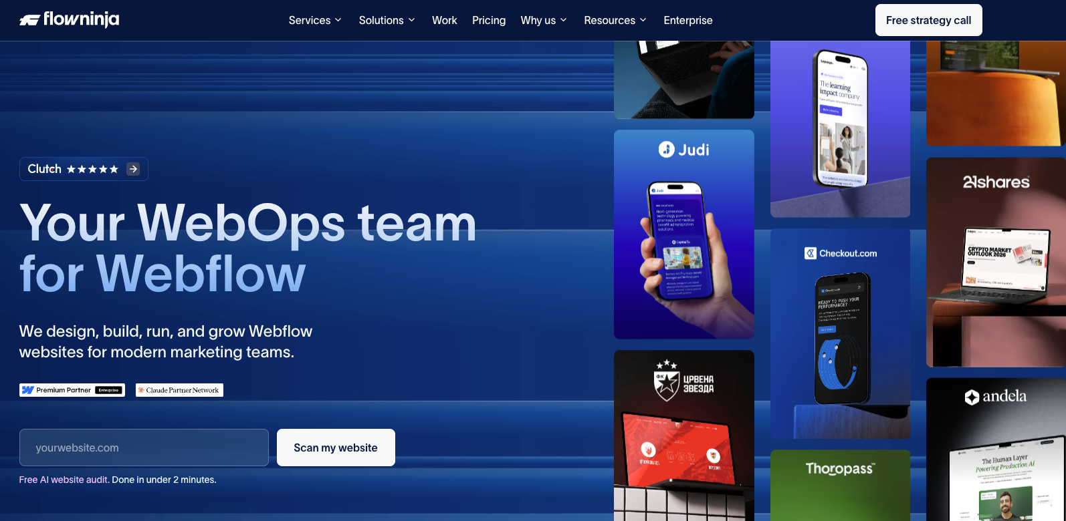The height and width of the screenshot is (521, 1066).
Task: Click the text "Done in under 2 minutes."
Action: tap(164, 480)
